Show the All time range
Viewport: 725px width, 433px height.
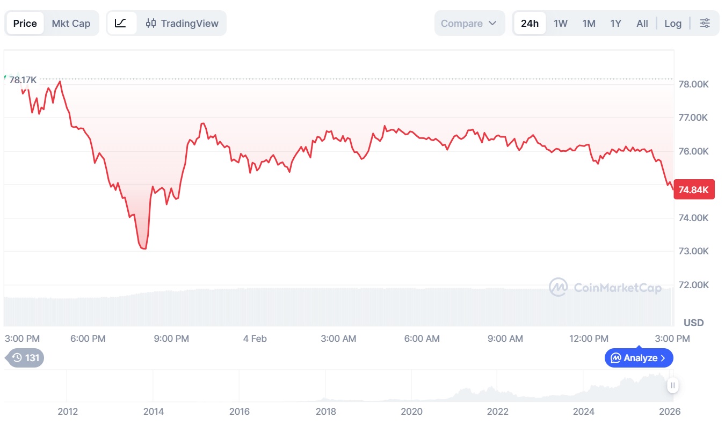(642, 23)
